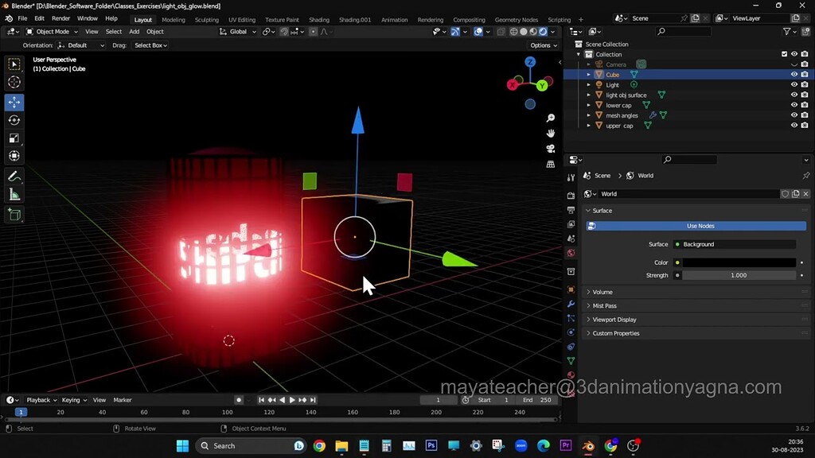
Task: Select the Move tool in the viewport toolbar
Action: click(x=14, y=102)
